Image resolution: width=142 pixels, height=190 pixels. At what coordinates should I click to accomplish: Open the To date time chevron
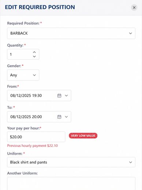point(66,117)
